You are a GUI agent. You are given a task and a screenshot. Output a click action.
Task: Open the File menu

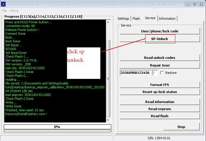click(4, 11)
